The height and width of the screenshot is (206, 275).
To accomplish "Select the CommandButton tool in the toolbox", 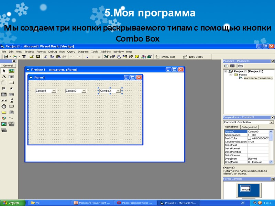I will pyautogui.click(x=11, y=83).
